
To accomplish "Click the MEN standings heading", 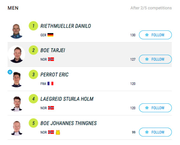I will pos(13,8).
